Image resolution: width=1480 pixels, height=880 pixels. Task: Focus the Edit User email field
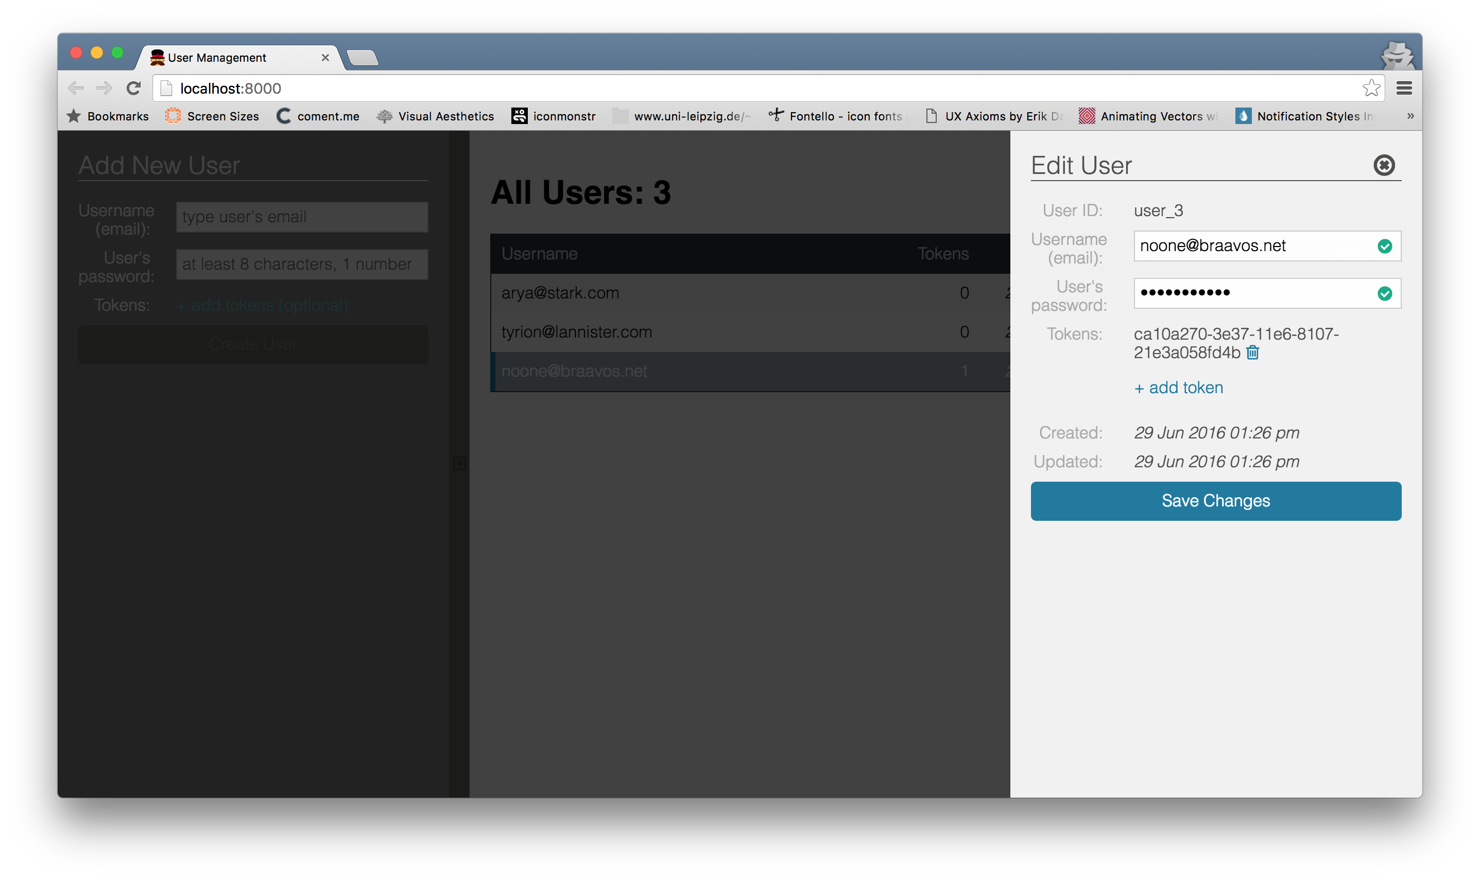[1267, 245]
